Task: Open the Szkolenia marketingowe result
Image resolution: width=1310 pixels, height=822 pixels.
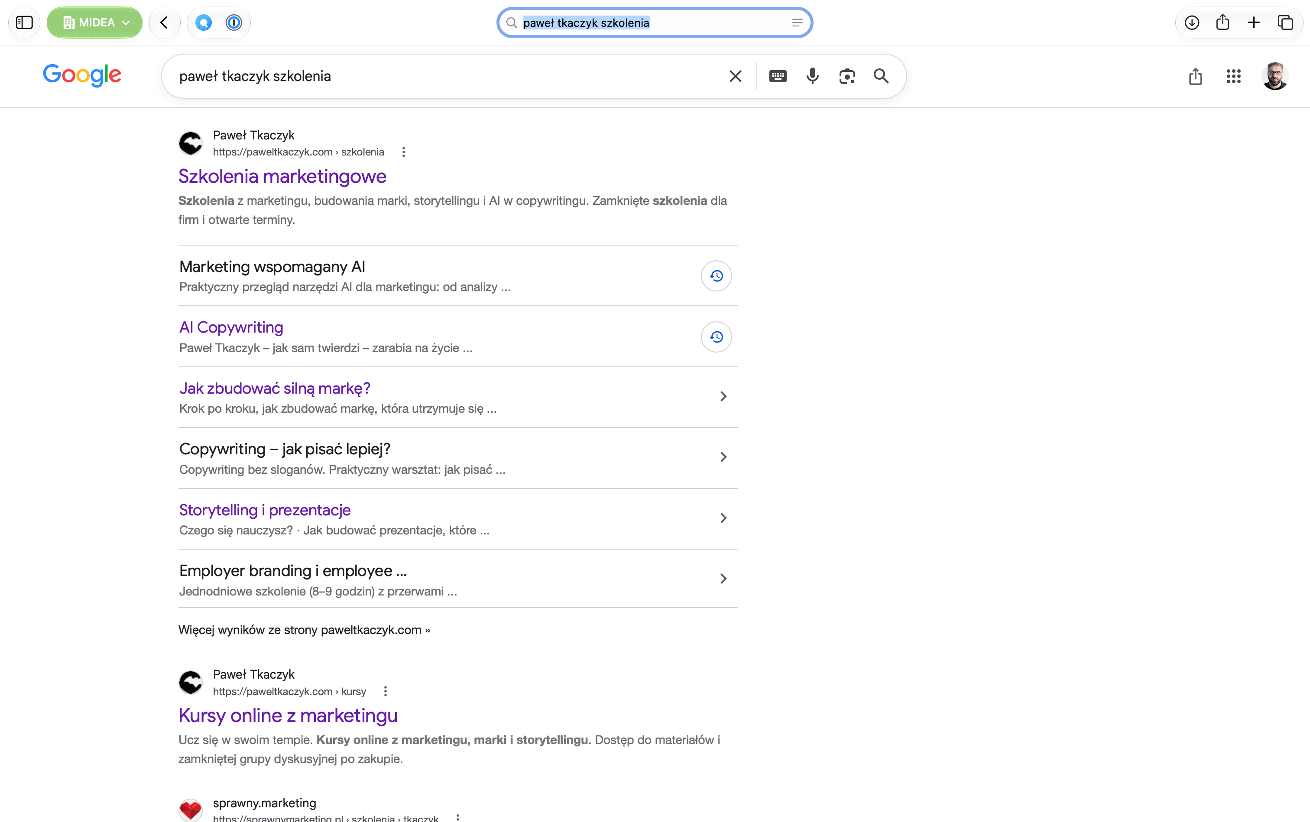Action: pos(282,176)
